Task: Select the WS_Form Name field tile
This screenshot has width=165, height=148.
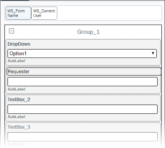Action: click(18, 13)
